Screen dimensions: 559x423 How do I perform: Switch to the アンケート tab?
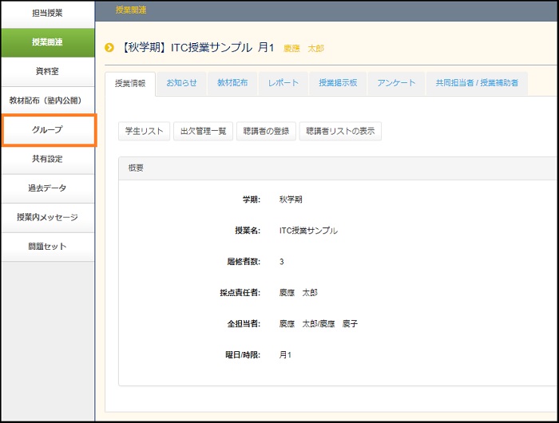(x=396, y=83)
